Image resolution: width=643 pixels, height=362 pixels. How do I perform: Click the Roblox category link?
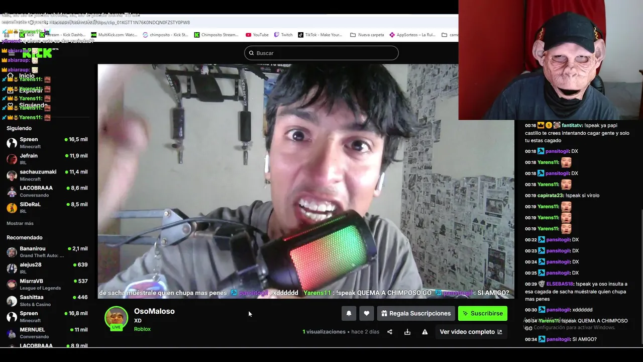pos(142,329)
